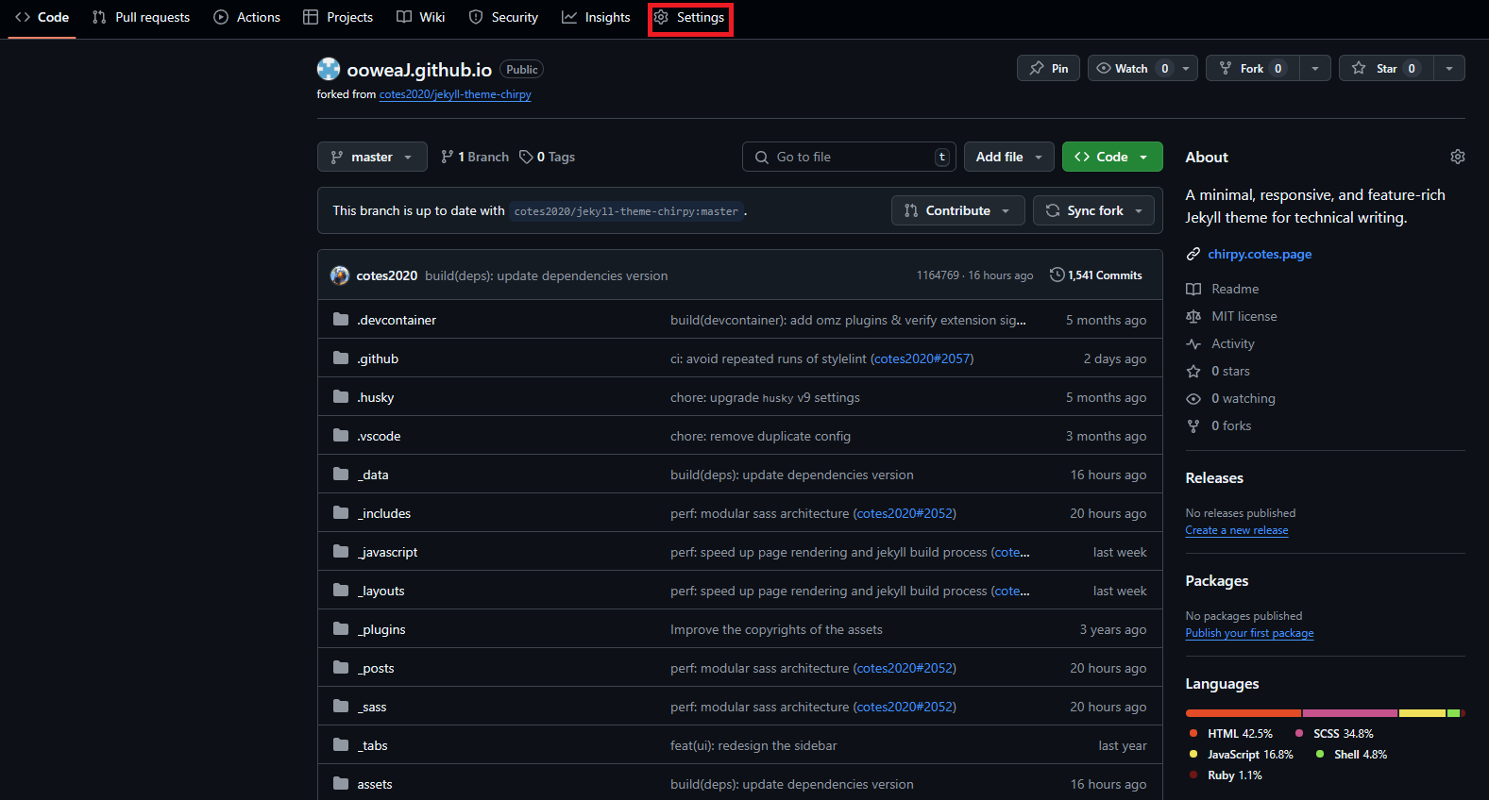Image resolution: width=1489 pixels, height=800 pixels.
Task: Click the Create a new release link
Action: point(1236,530)
